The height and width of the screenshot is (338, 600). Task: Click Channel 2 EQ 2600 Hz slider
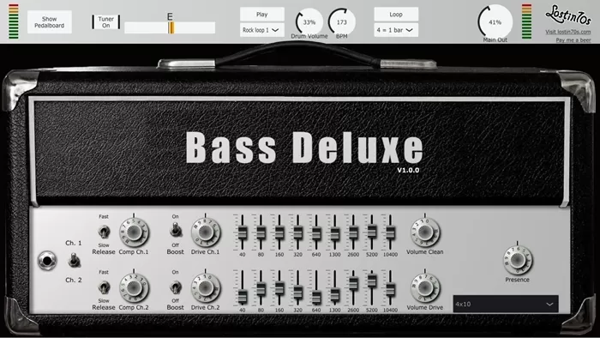353,288
